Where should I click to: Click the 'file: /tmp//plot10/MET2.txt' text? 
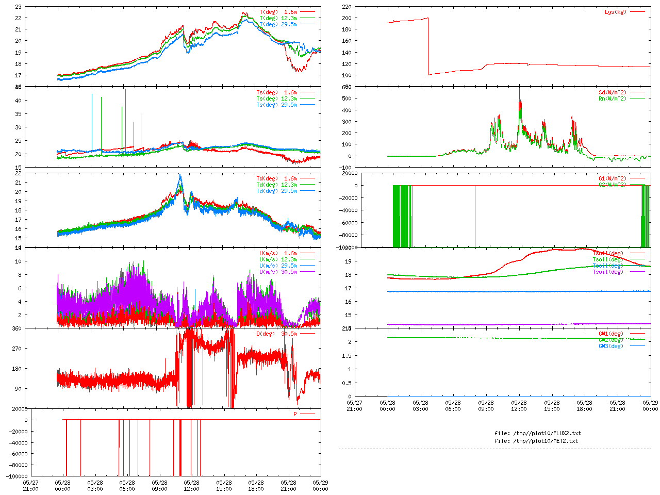tap(536, 441)
